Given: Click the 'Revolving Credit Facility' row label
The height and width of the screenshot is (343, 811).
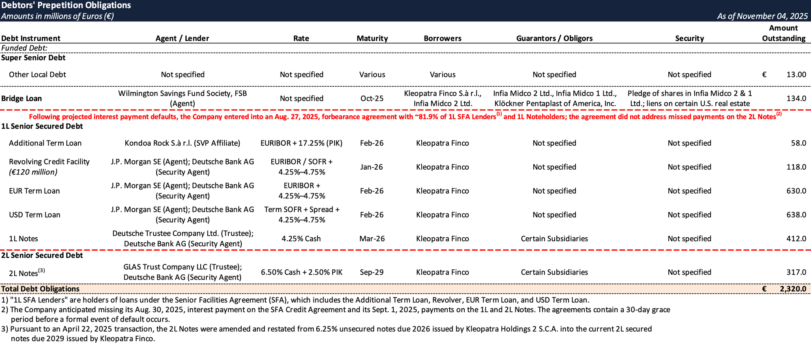Looking at the screenshot, I should click(49, 162).
